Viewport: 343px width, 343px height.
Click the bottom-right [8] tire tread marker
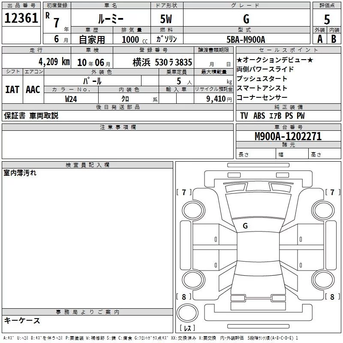pos(332,297)
